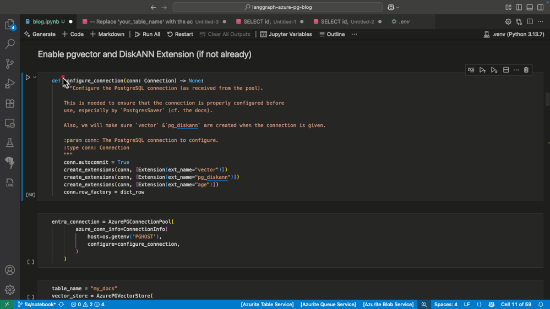This screenshot has height=309, width=550.
Task: Click Run All in notebook toolbar
Action: 148,34
